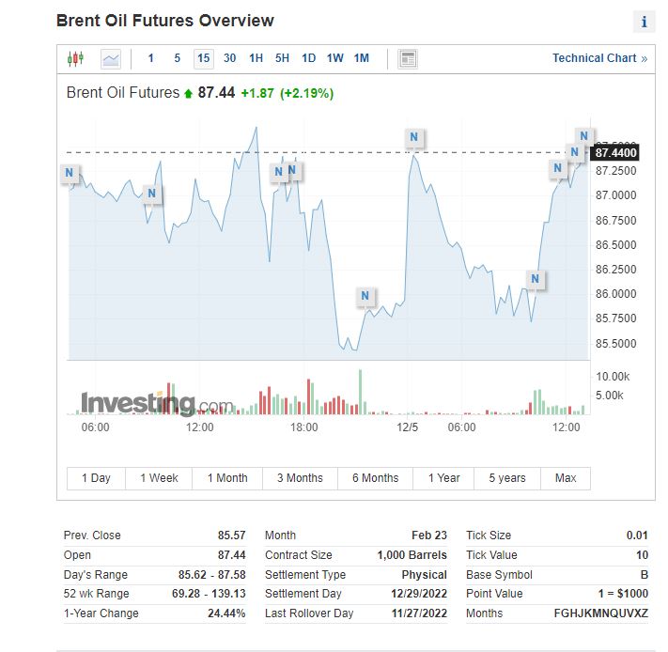This screenshot has height=652, width=668.
Task: Open the Technical Chart link
Action: (x=599, y=58)
